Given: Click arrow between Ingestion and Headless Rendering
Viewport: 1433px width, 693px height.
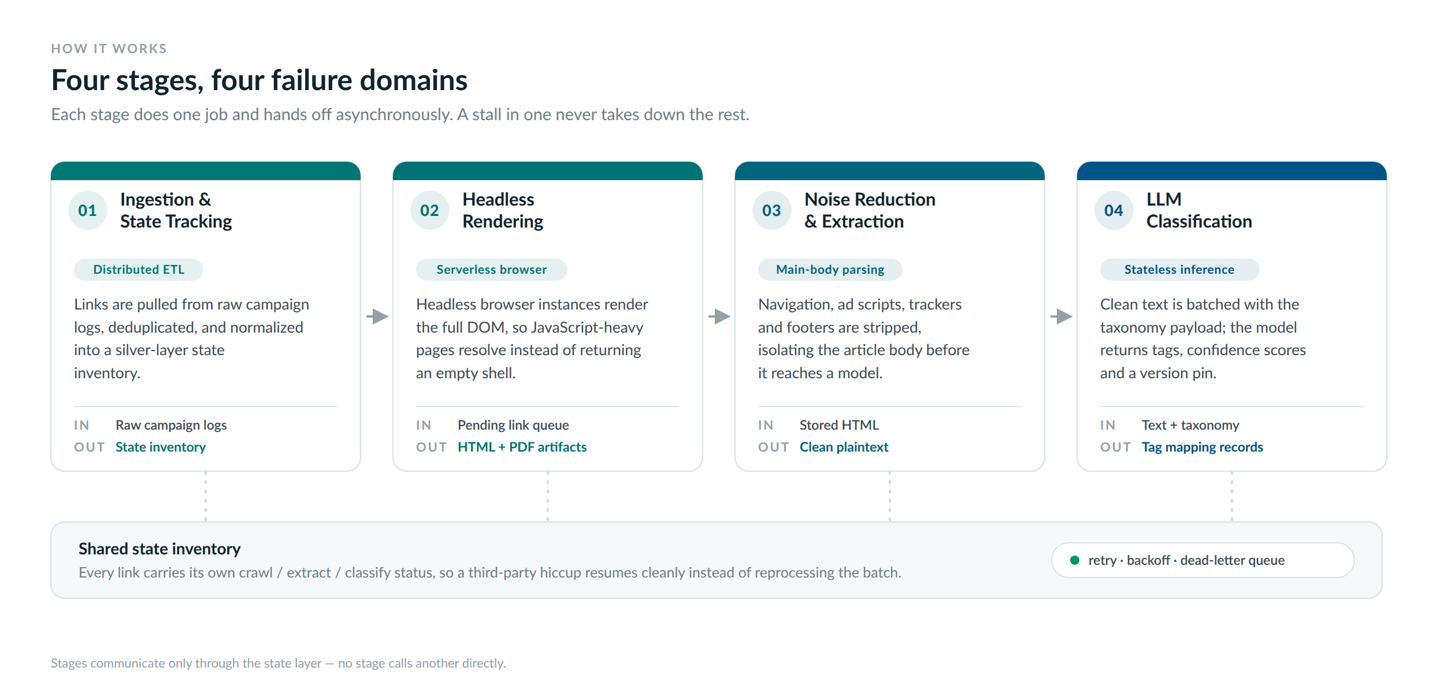Looking at the screenshot, I should [x=377, y=316].
